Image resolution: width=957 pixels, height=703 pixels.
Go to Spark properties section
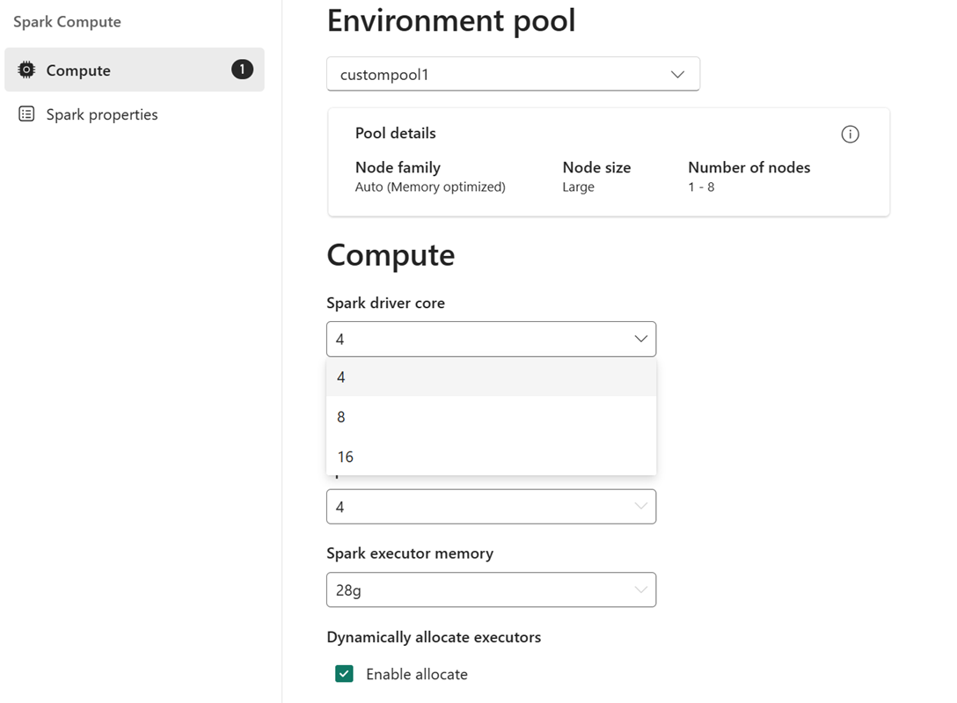coord(102,114)
